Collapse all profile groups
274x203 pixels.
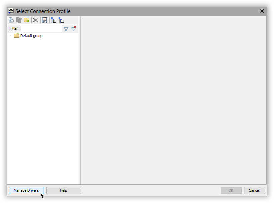61,20
